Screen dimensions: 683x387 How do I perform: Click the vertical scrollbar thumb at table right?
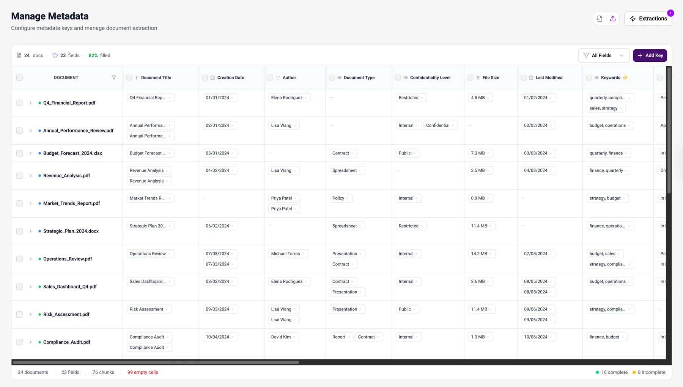tap(669, 131)
